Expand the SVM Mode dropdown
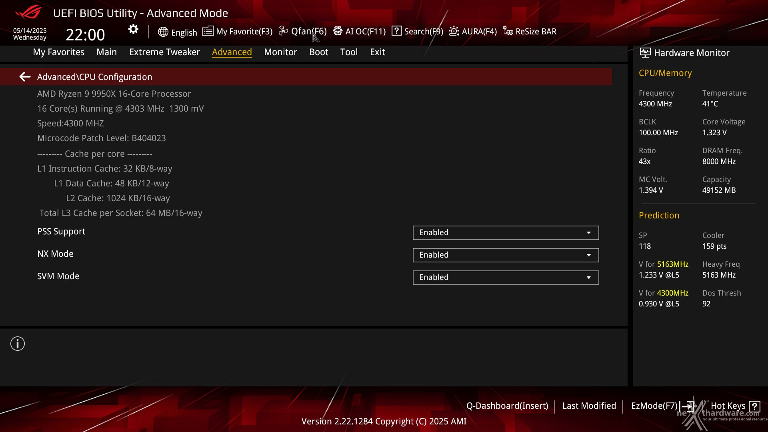Screen dimensions: 768x432 pos(506,278)
